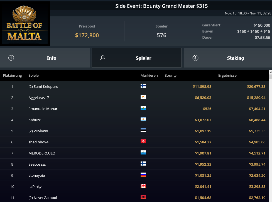
Task: Click the date range Nov. 10 - Nov. 11
Action: [248, 13]
